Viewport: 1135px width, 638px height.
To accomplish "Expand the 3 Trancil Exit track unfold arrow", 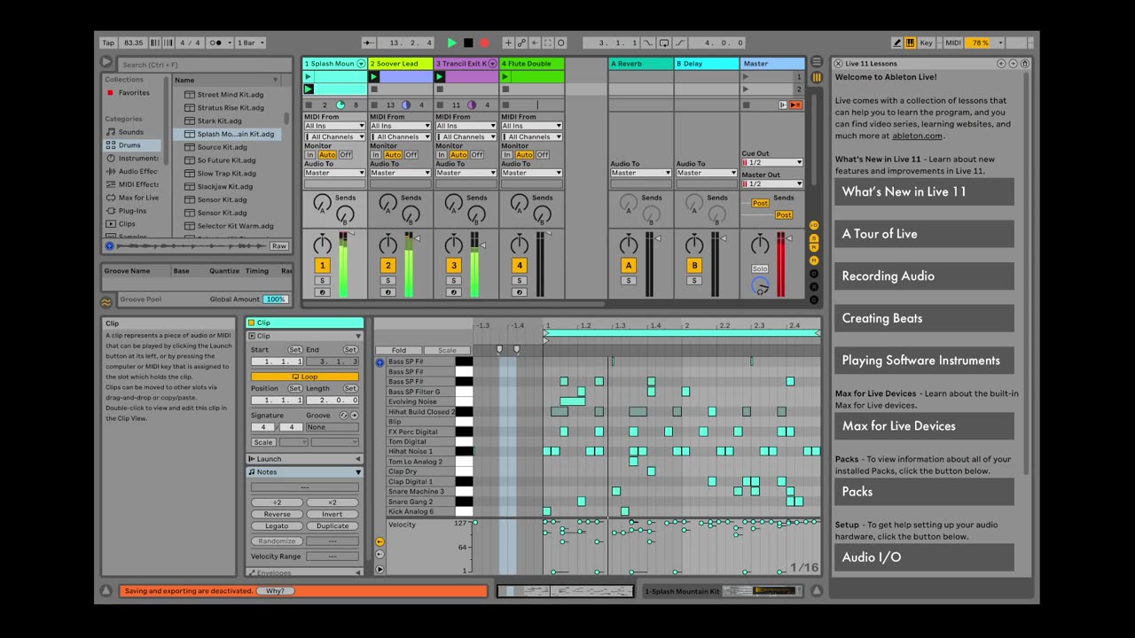I will pos(491,64).
